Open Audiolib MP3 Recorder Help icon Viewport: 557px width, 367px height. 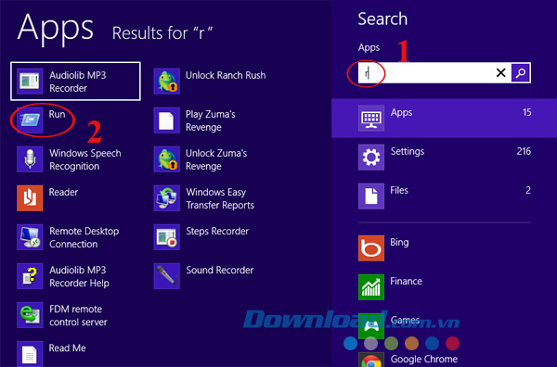[x=30, y=276]
